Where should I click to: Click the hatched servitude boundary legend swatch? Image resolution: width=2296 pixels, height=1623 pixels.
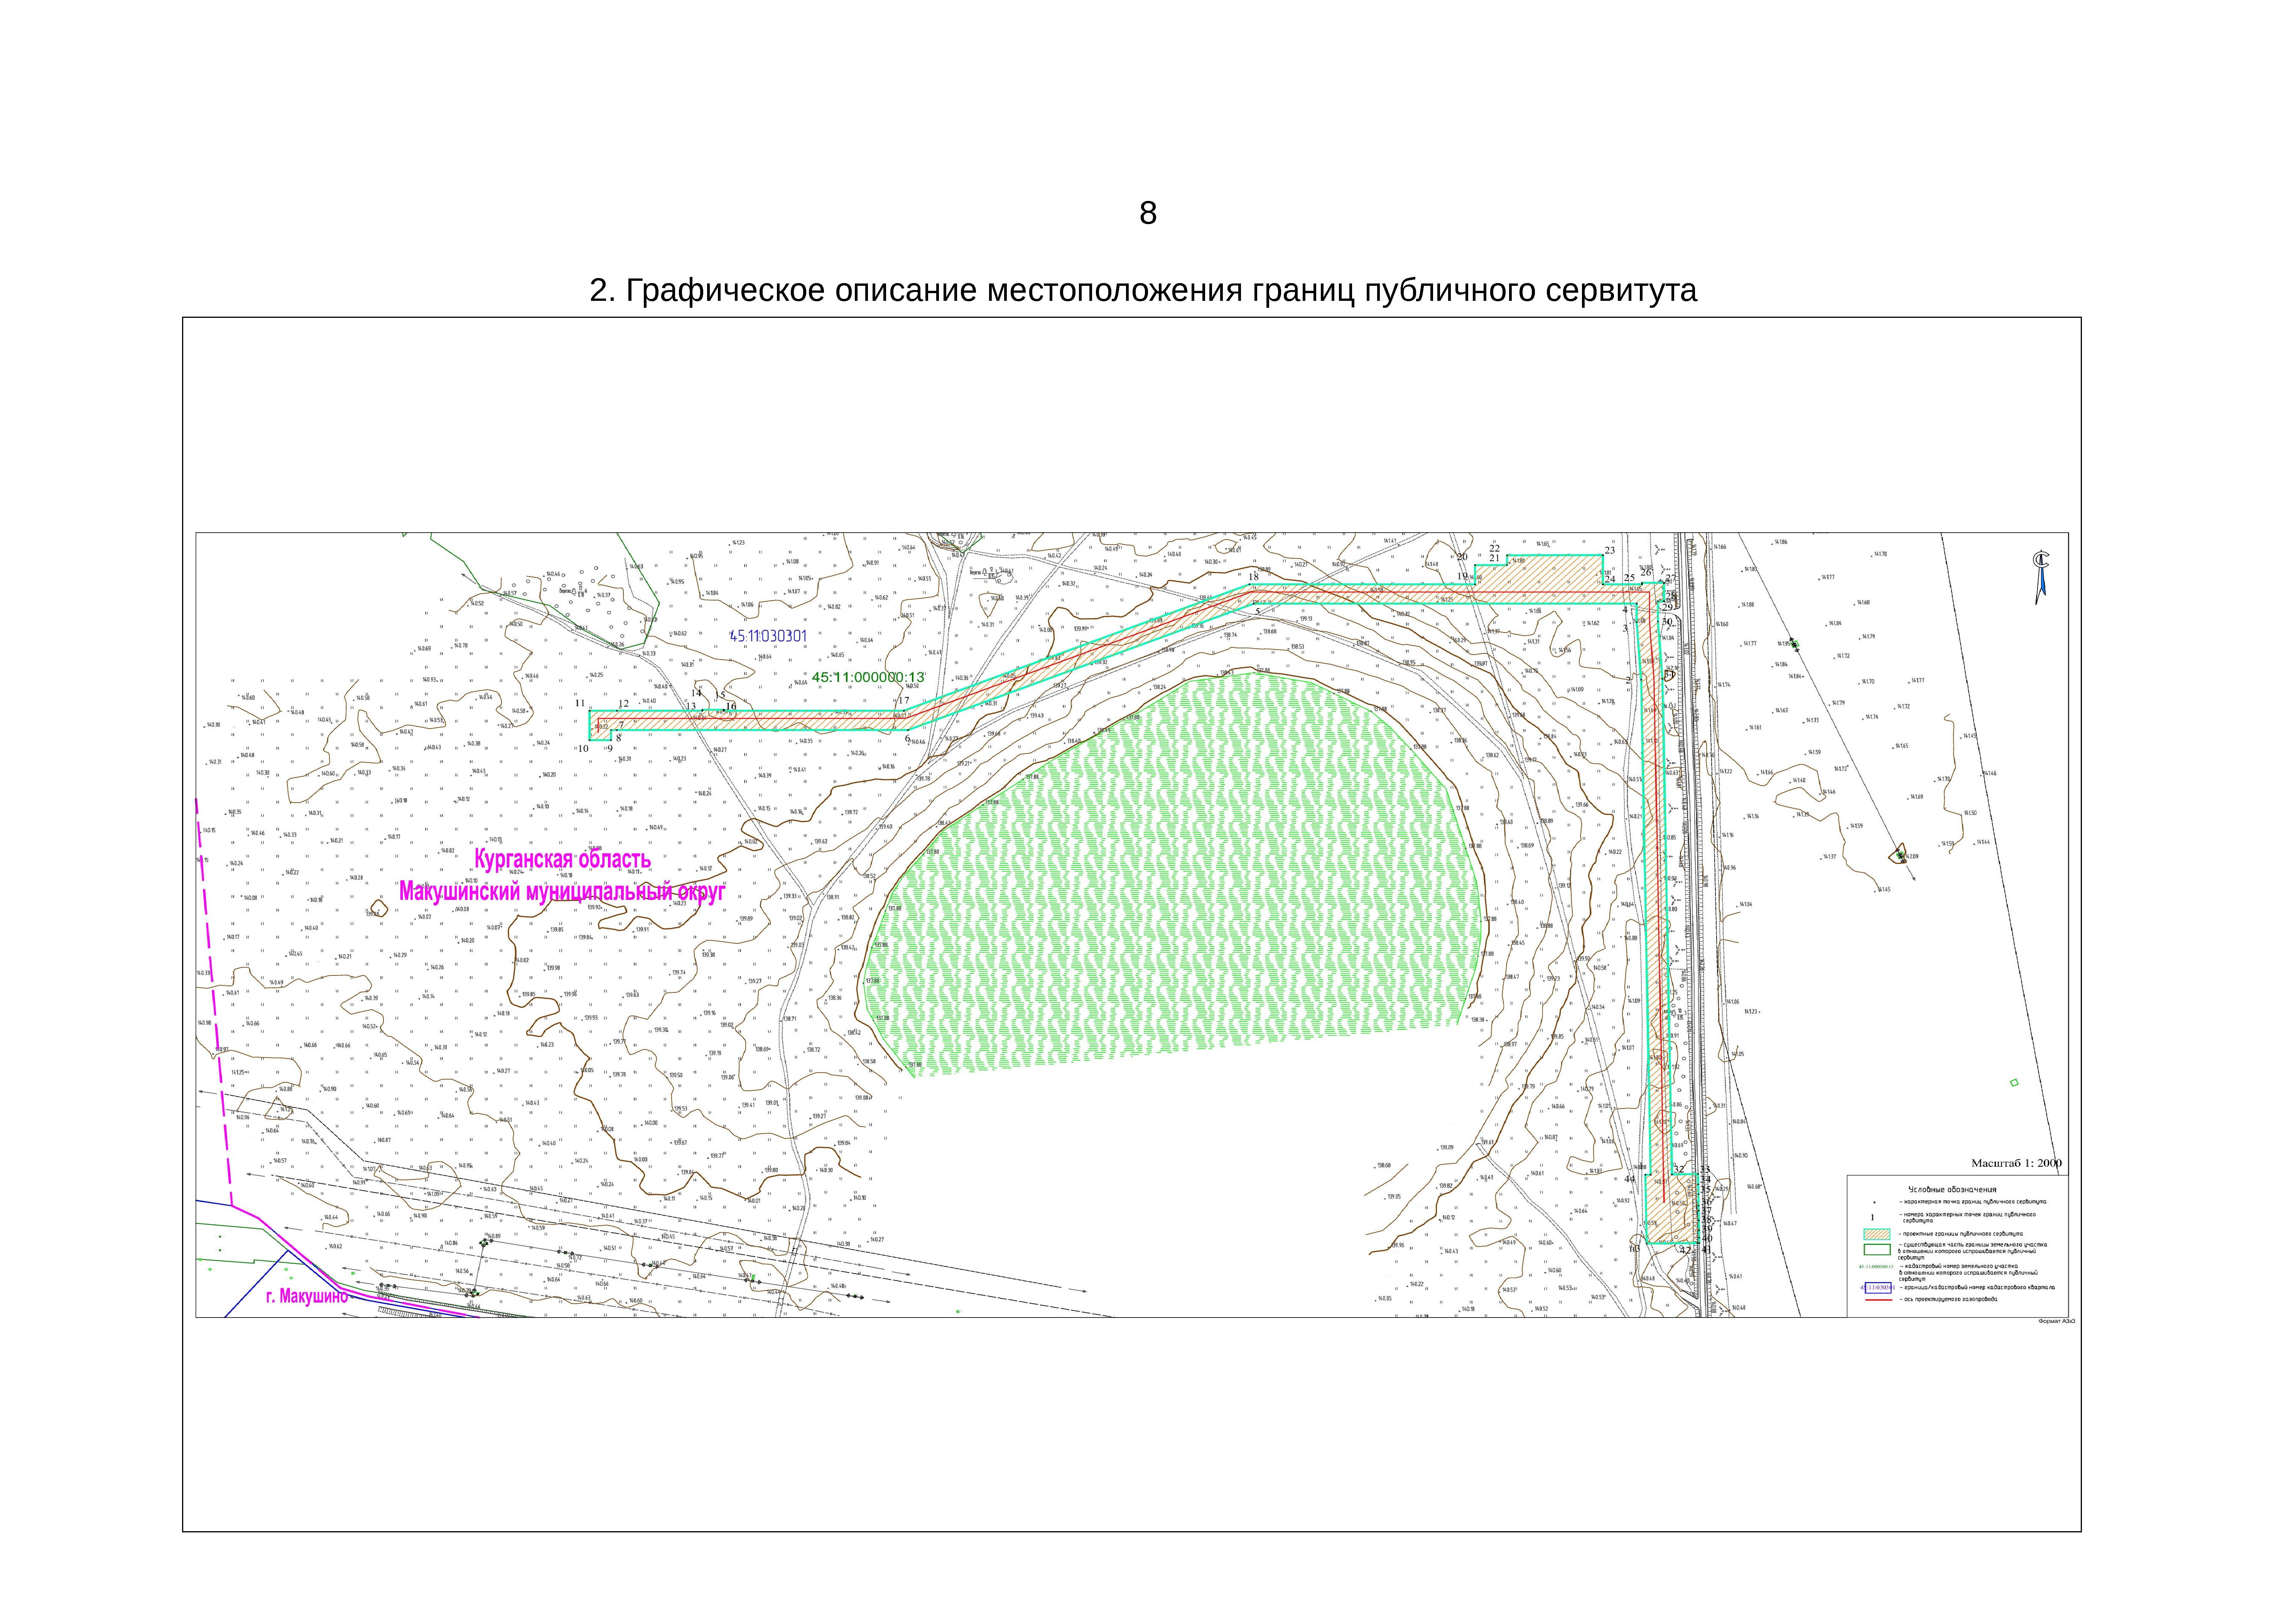click(x=1877, y=1234)
